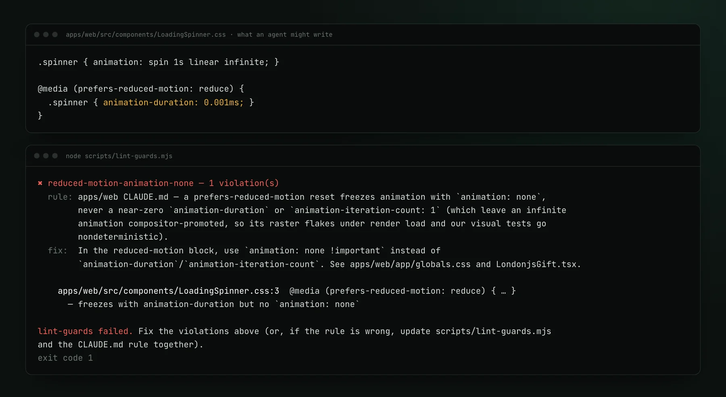The image size is (726, 397).
Task: Click 'apps/web/src/components/LoadingSpinner.css:3' file reference
Action: click(x=169, y=291)
